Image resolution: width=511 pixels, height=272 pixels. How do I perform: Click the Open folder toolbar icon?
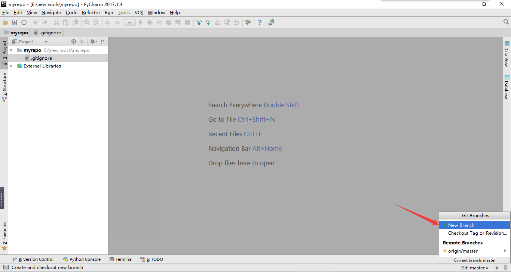[x=5, y=23]
